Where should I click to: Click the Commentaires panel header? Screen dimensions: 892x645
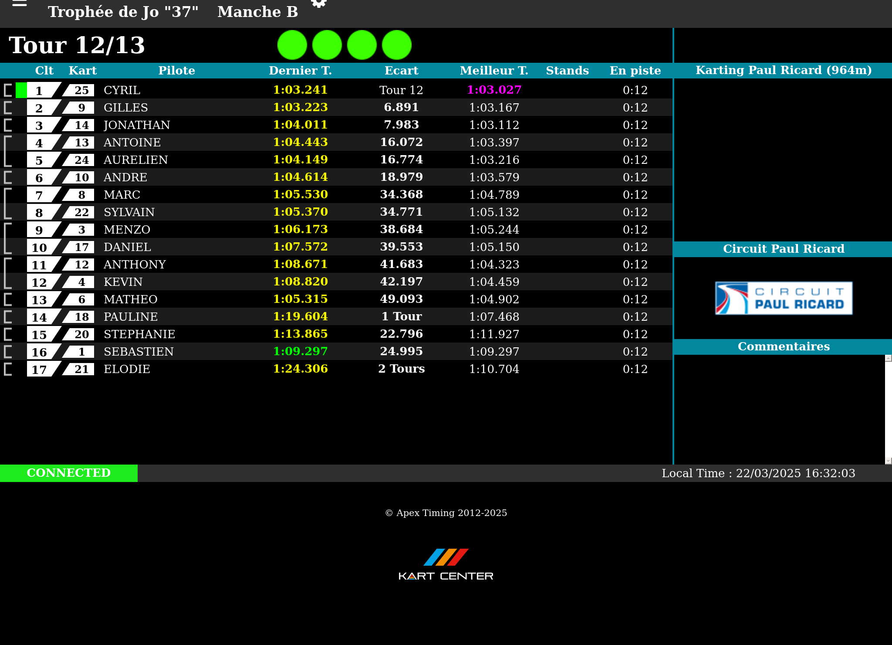point(783,346)
